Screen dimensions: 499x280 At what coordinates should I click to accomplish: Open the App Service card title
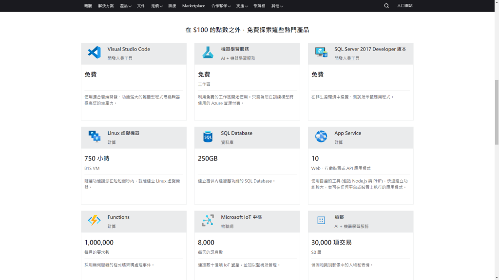pos(347,133)
